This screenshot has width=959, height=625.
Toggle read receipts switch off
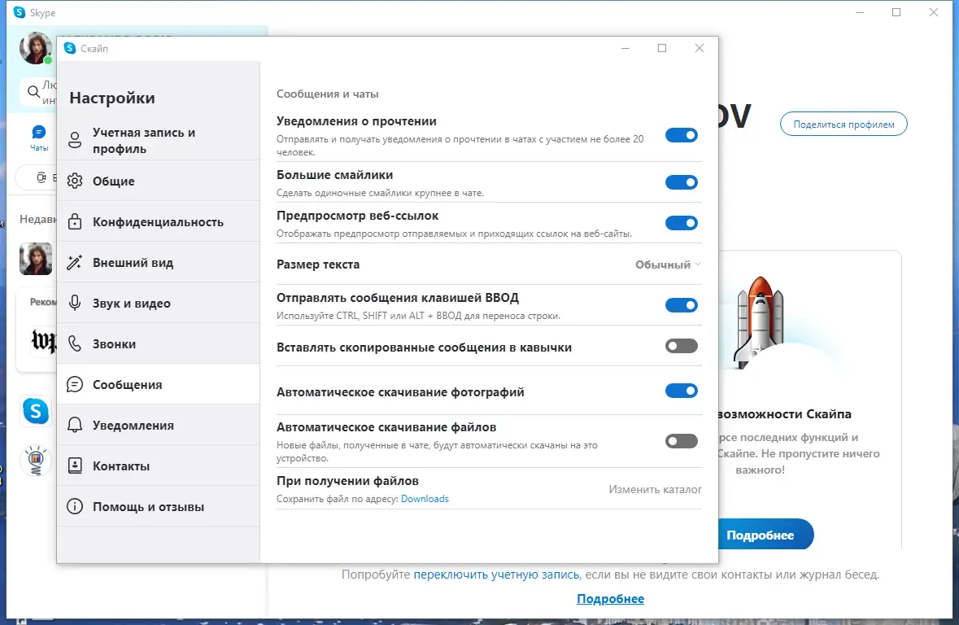[682, 135]
